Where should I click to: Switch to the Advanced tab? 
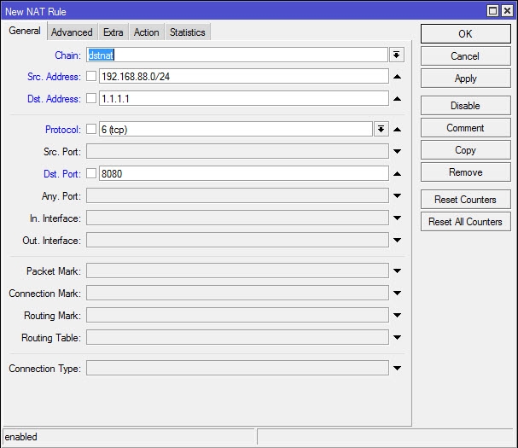pos(72,32)
